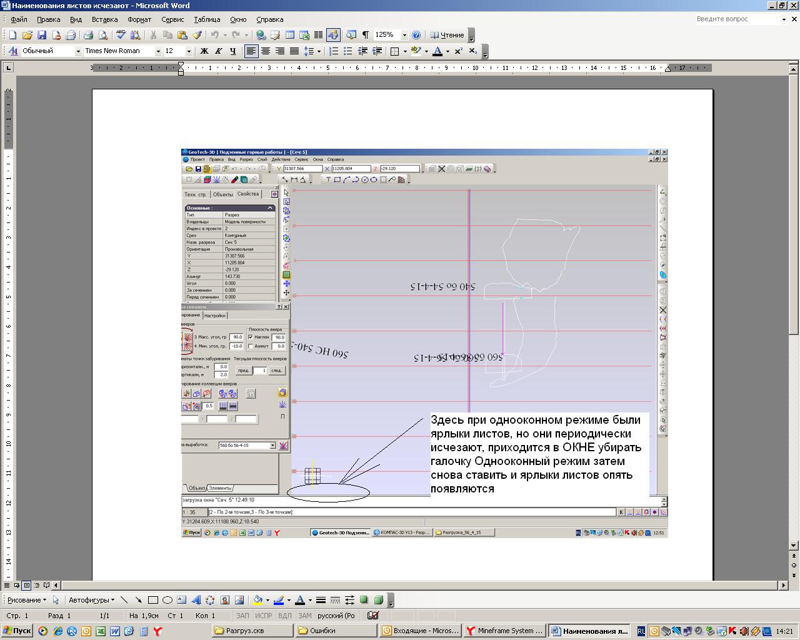
Task: Paste from the clipboard icon
Action: 182,35
